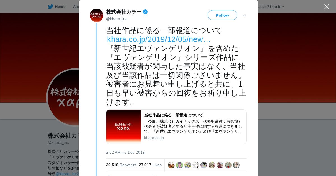Click the blue verified badge
The image size is (336, 176).
(145, 12)
